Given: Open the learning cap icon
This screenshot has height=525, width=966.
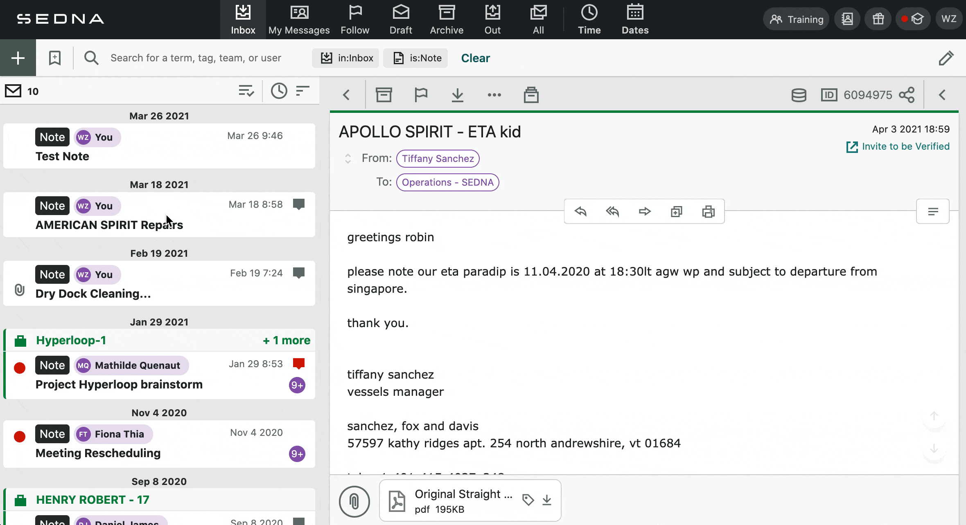Looking at the screenshot, I should pos(913,19).
